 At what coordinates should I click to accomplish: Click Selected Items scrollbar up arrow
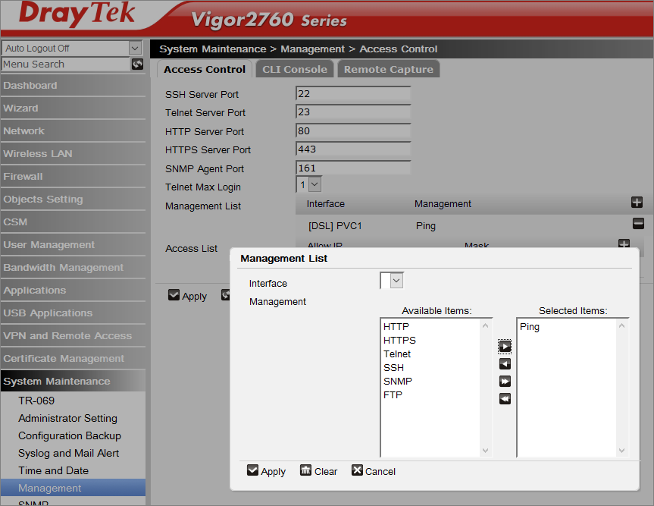pyautogui.click(x=621, y=325)
